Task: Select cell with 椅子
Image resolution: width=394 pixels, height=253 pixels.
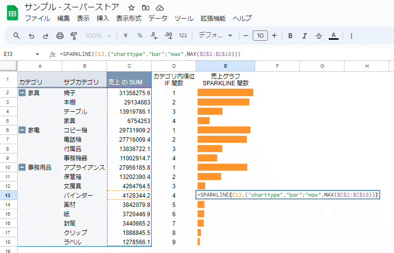Action: pos(84,93)
